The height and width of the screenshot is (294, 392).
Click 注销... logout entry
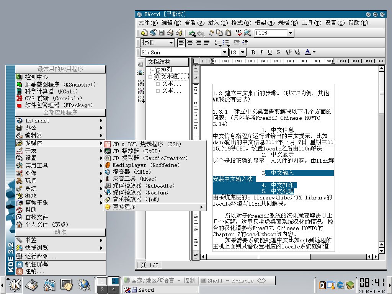60,271
